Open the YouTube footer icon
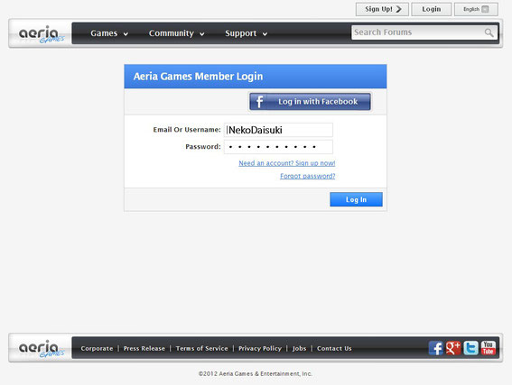 [489, 348]
